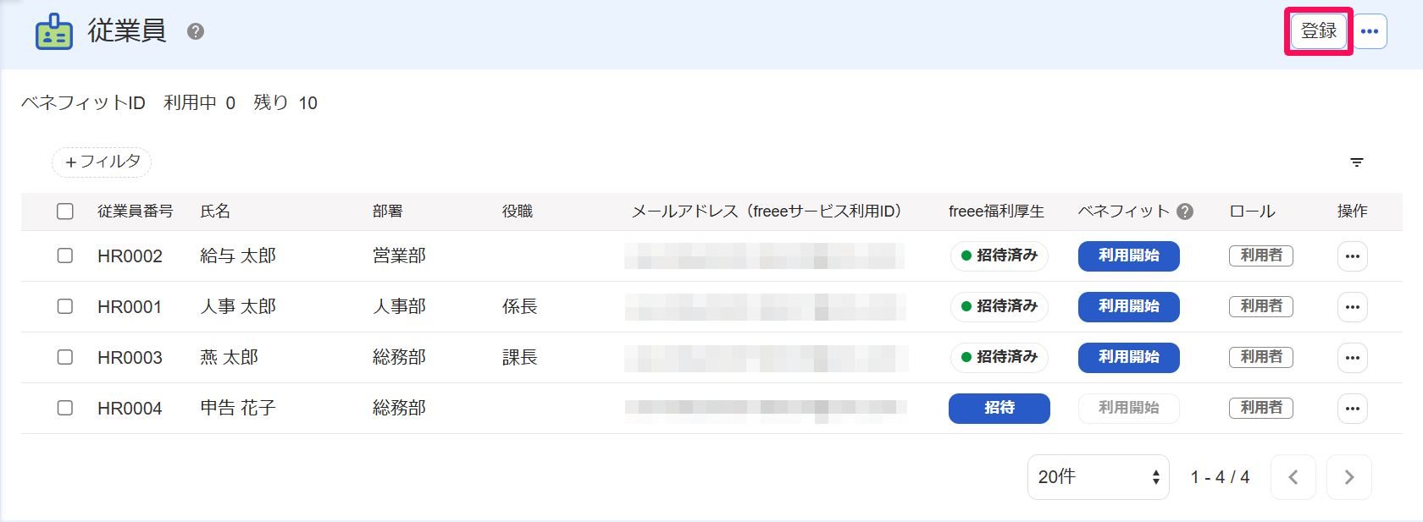Click employee number HR0001
Viewport: 1423px width, 522px height.
[130, 307]
